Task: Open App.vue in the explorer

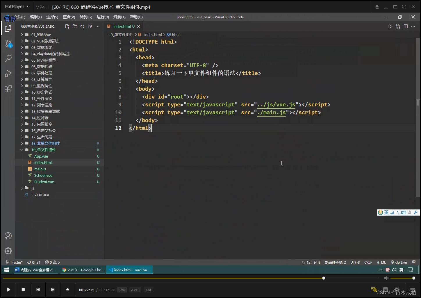Action: 60,156
